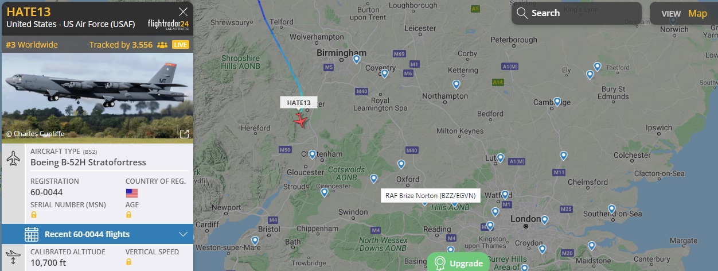Image resolution: width=718 pixels, height=271 pixels.
Task: Select the airport pin near Cambridge
Action: click(x=557, y=102)
